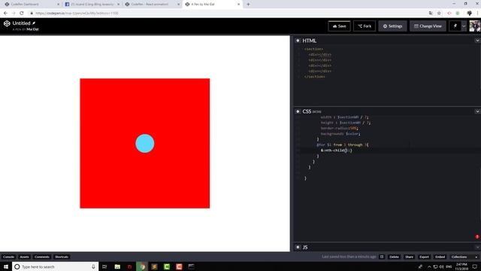Open Chrome menu three dots
The width and height of the screenshot is (481, 271).
[x=477, y=14]
